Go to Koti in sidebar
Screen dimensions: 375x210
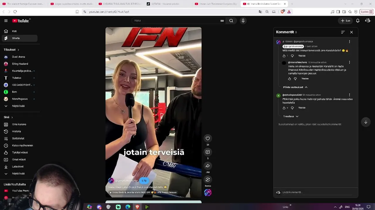click(x=20, y=31)
